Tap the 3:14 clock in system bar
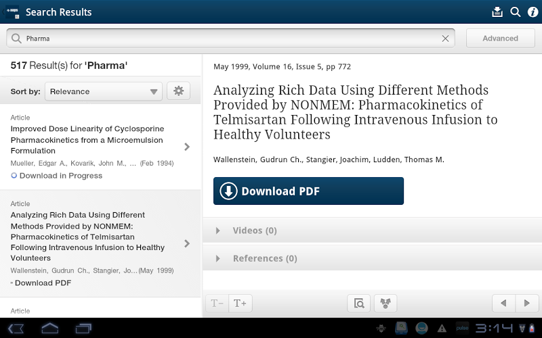This screenshot has width=542, height=338. [x=494, y=329]
